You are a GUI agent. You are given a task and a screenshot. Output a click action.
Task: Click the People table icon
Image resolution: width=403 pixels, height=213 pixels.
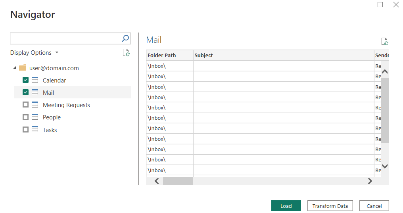pos(35,117)
